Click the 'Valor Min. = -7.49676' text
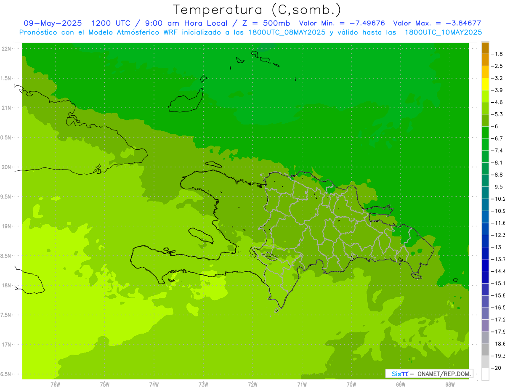Viewport: 505px width, 390px height. 342,23
